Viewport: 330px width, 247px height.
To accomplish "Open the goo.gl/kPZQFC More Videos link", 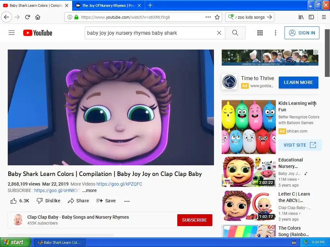I will click(119, 184).
